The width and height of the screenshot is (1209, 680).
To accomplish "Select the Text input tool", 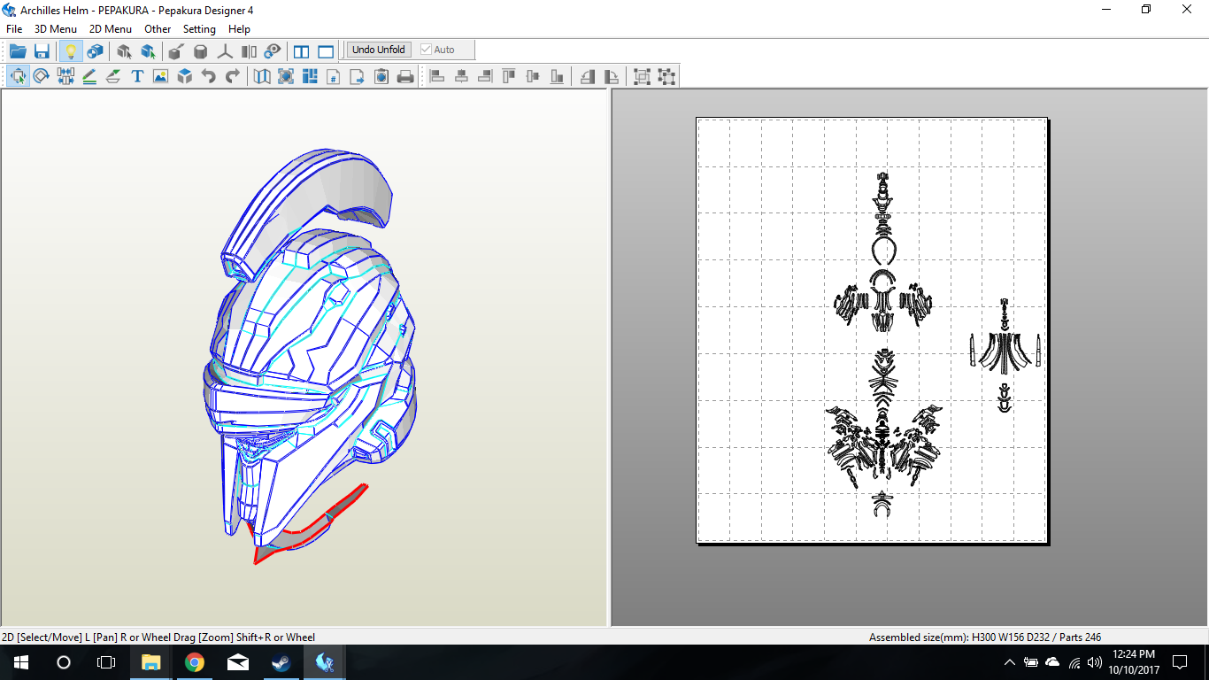I will pyautogui.click(x=137, y=76).
